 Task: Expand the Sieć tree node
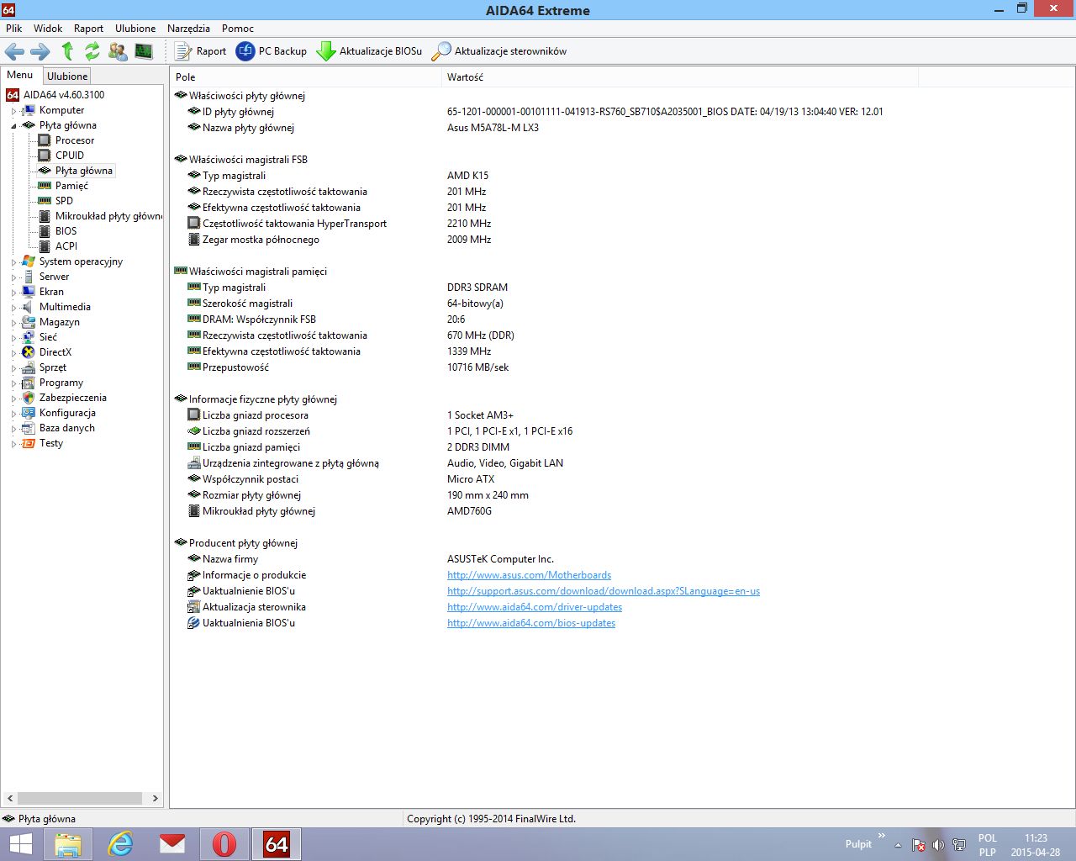point(13,338)
